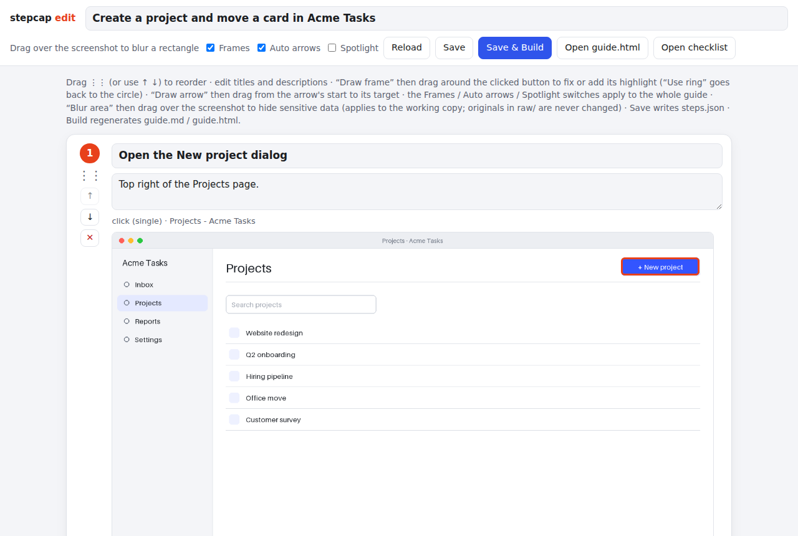Open guide.html
Viewport: 798px width, 536px height.
[602, 48]
